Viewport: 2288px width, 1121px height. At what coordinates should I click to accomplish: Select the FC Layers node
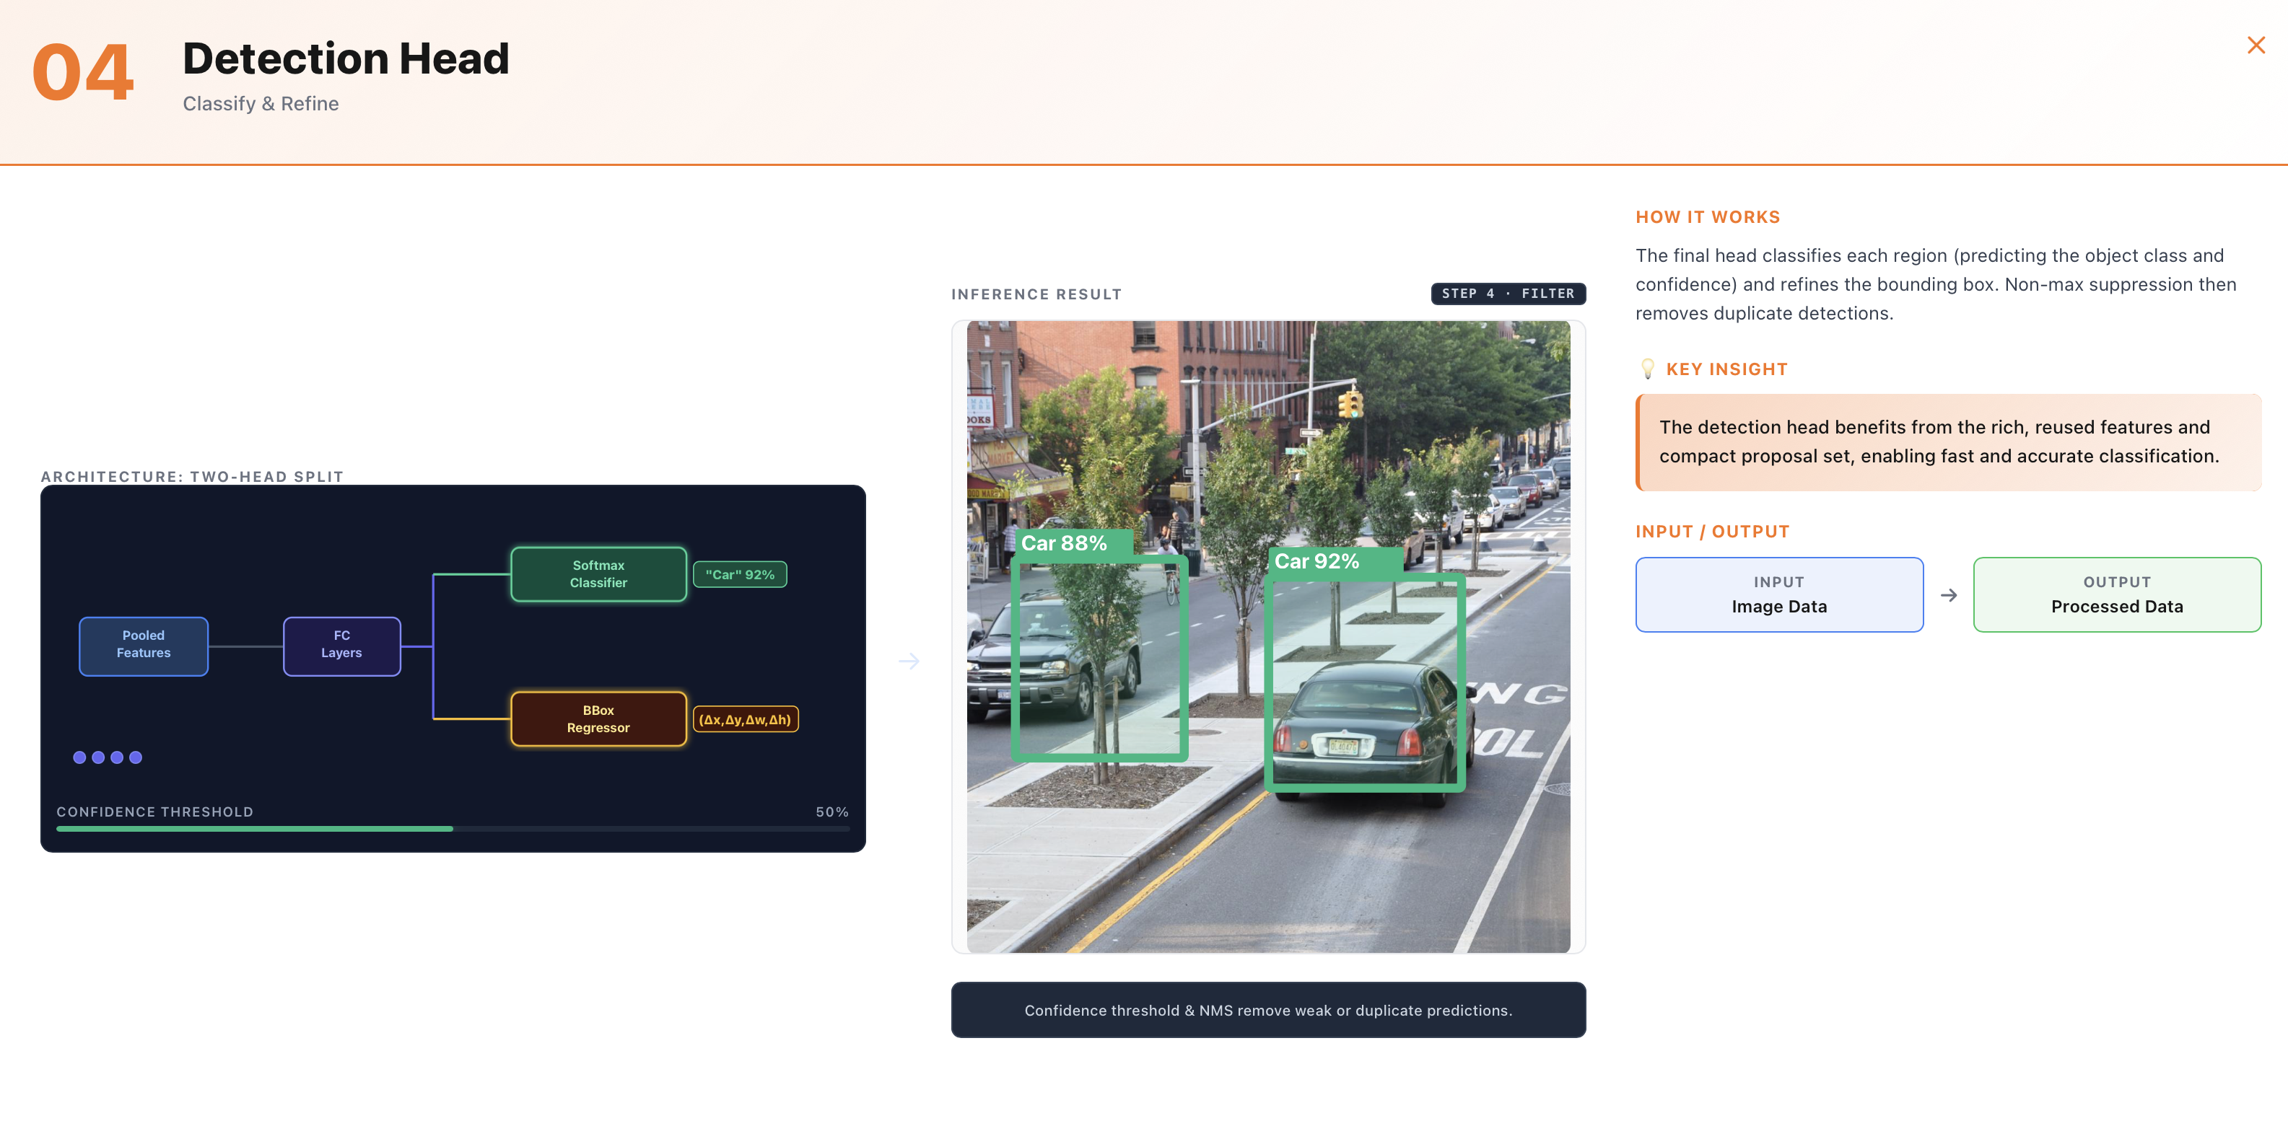(342, 646)
